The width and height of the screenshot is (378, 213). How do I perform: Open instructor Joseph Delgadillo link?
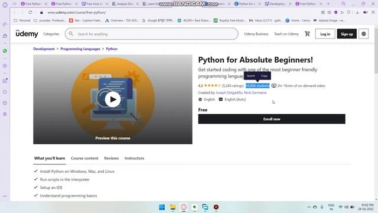click(229, 93)
